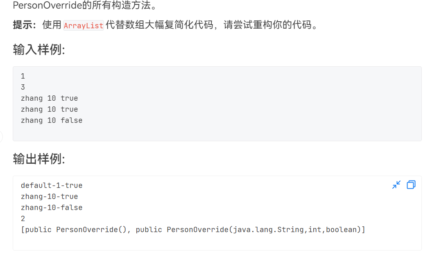Screen dimensions: 430x253
Task: Click the 'zhang 10 false' input line
Action: [52, 120]
